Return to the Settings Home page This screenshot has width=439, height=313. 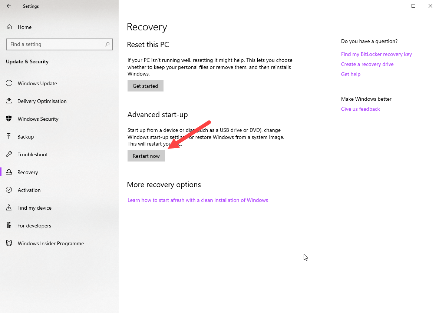pos(24,27)
